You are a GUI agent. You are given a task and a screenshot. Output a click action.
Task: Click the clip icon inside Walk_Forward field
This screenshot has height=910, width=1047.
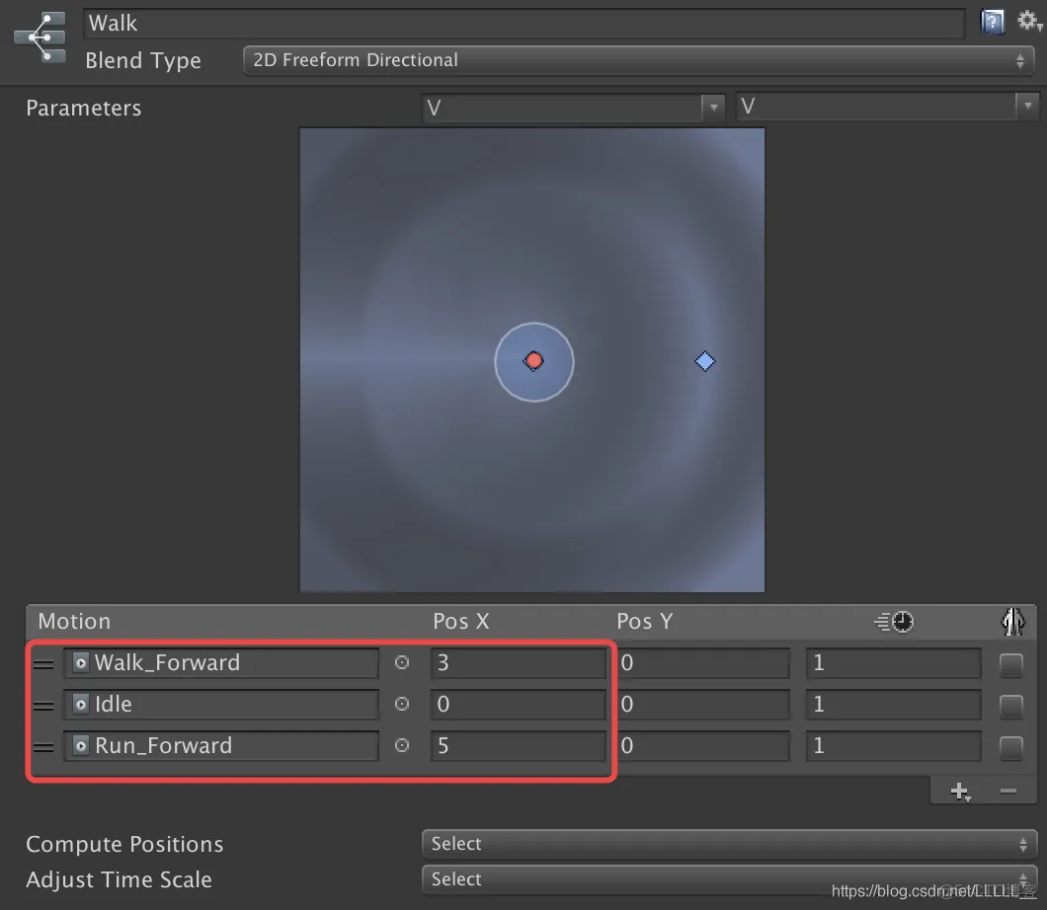[x=80, y=662]
